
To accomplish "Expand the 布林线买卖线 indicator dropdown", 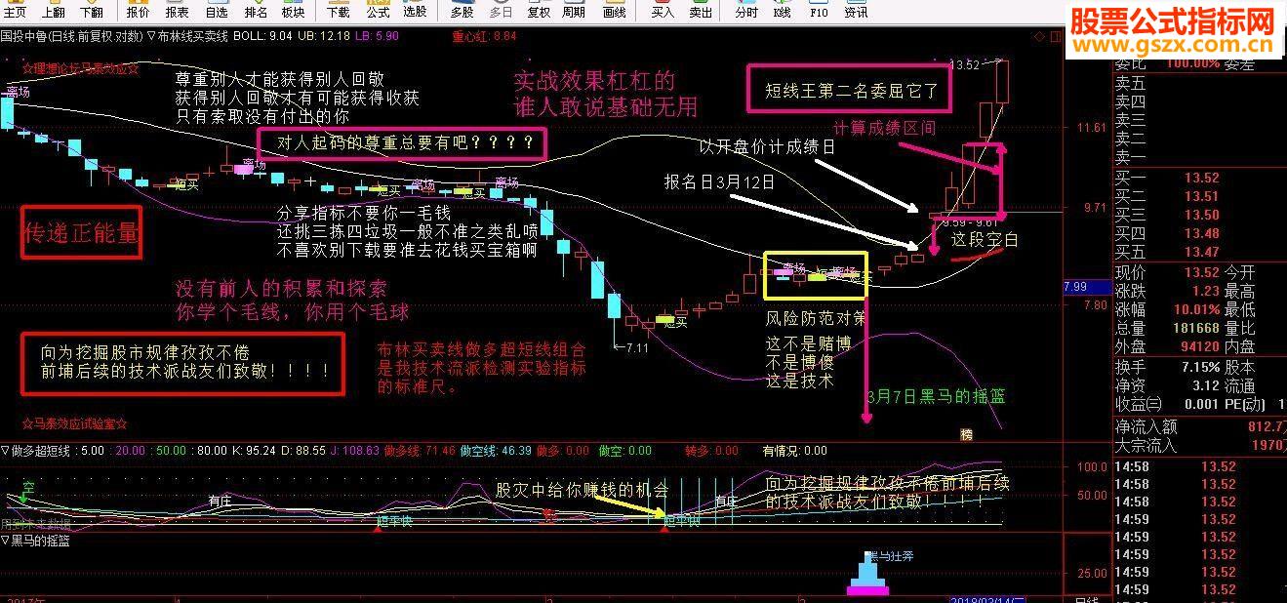I will [x=150, y=36].
